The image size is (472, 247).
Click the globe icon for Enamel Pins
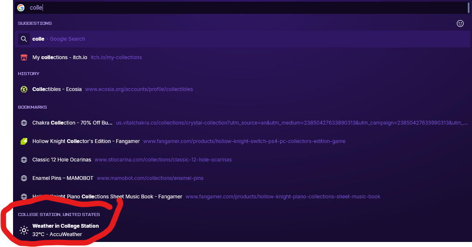24,178
